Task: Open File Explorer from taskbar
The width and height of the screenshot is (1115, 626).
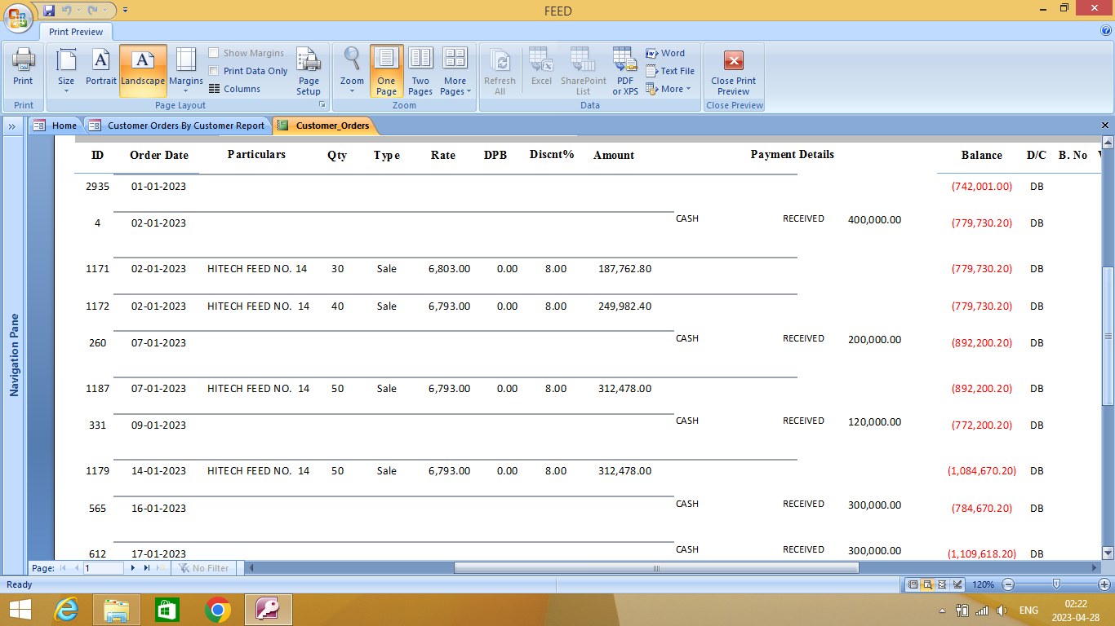Action: 117,610
